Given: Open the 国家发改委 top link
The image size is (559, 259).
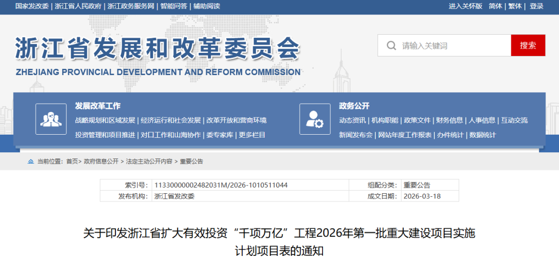Looking at the screenshot, I should (x=32, y=6).
